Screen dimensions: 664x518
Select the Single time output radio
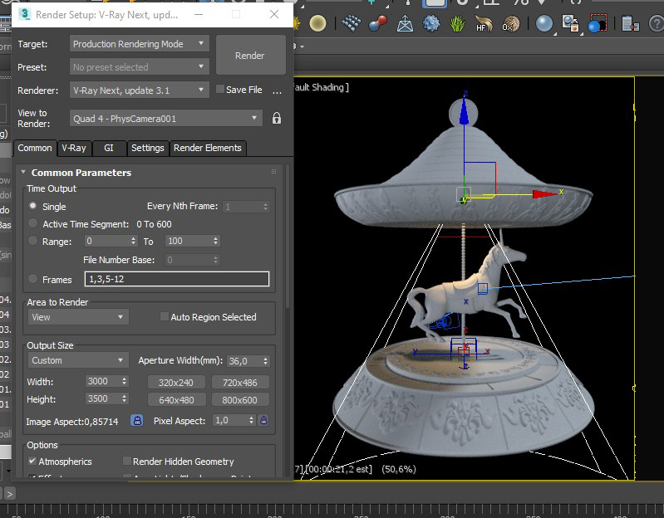32,206
